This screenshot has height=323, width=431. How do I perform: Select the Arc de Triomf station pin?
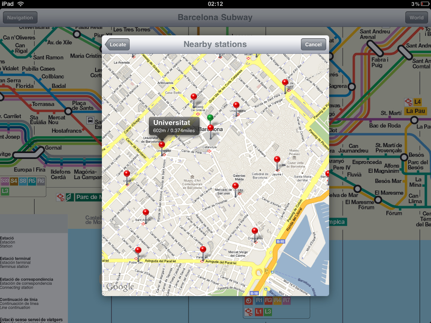coord(285,83)
